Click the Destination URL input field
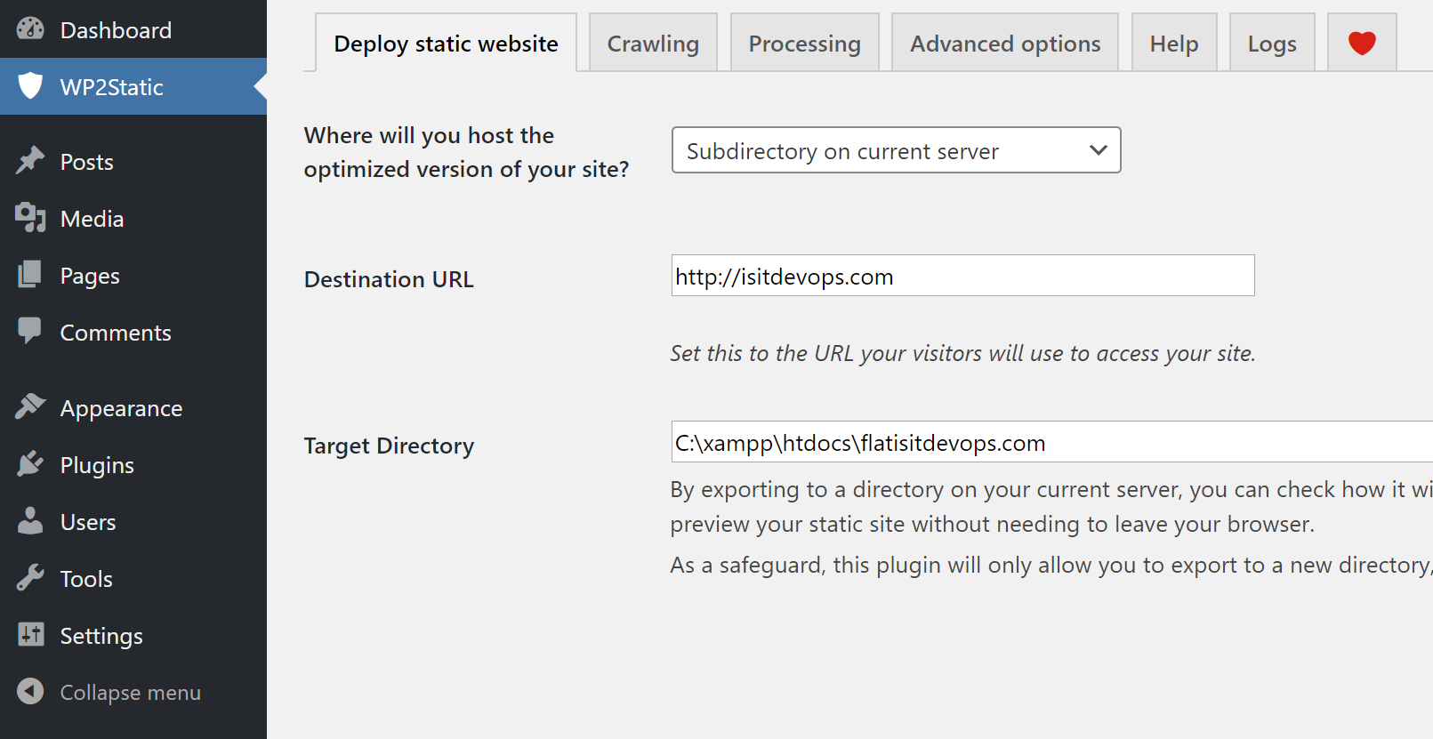 pos(962,276)
